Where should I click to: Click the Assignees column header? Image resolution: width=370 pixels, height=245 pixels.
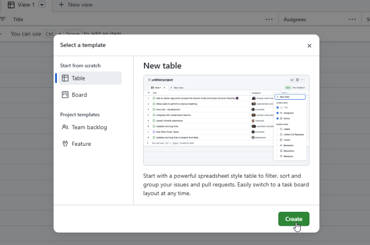coord(295,19)
